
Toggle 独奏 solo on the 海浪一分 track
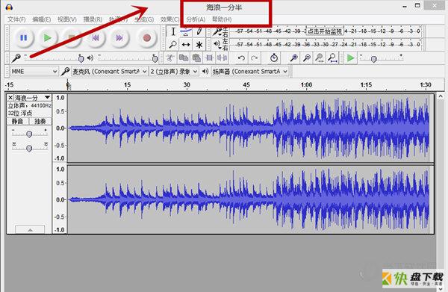coord(40,121)
